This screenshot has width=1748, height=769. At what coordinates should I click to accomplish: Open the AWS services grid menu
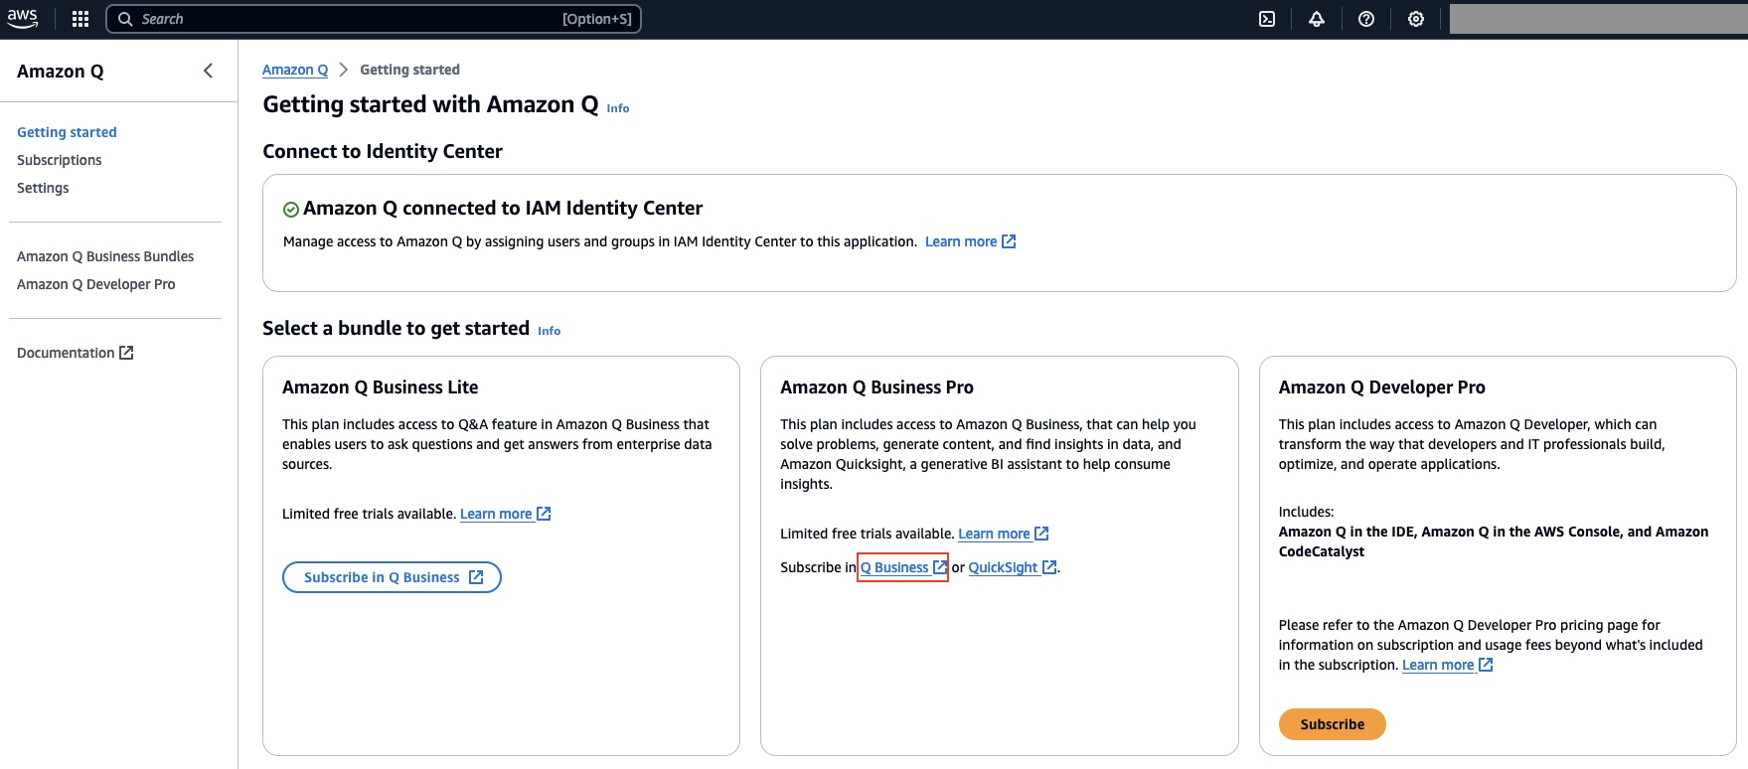tap(80, 19)
